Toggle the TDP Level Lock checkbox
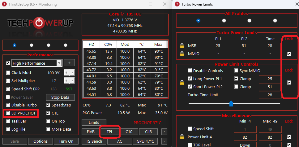The image size is (299, 147). 289,145
